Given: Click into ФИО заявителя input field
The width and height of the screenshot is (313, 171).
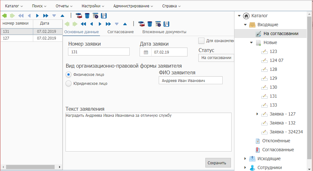Looking at the screenshot, I should (191, 80).
